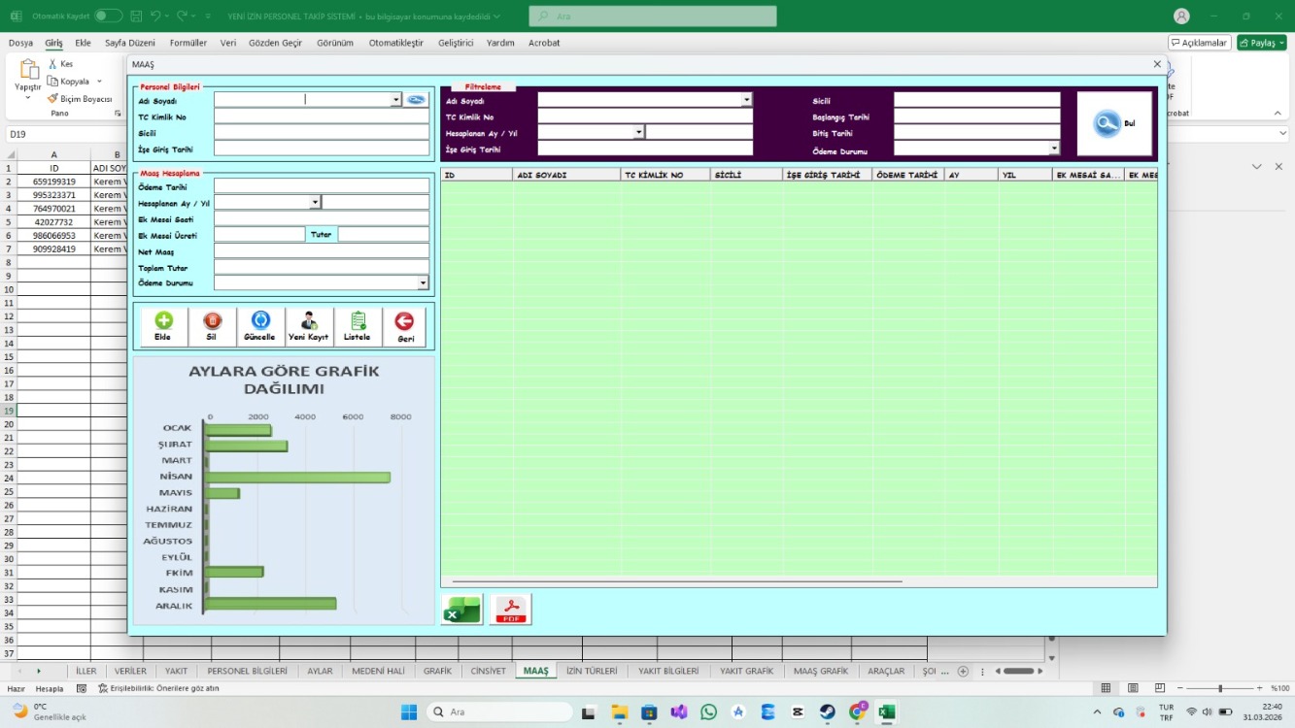Click the Windows Start button
Screen dimensions: 1295x728
pyautogui.click(x=409, y=712)
